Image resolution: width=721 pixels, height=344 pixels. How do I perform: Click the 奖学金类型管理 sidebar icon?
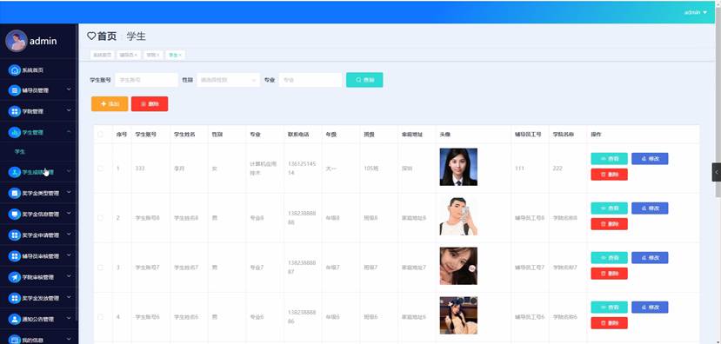click(15, 194)
